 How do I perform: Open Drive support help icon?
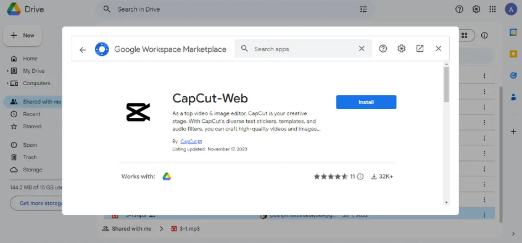[x=459, y=9]
